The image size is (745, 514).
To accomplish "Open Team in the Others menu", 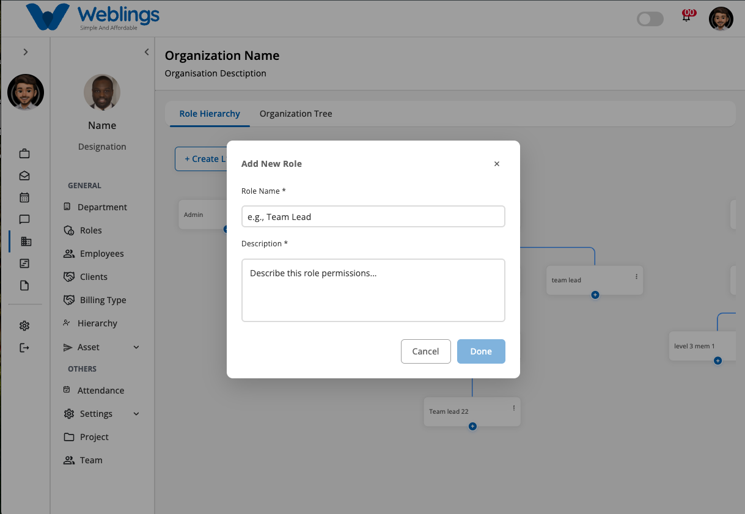I will click(x=83, y=460).
